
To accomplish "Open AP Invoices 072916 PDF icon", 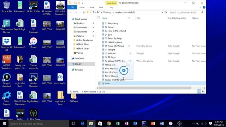I will click(x=47, y=8).
